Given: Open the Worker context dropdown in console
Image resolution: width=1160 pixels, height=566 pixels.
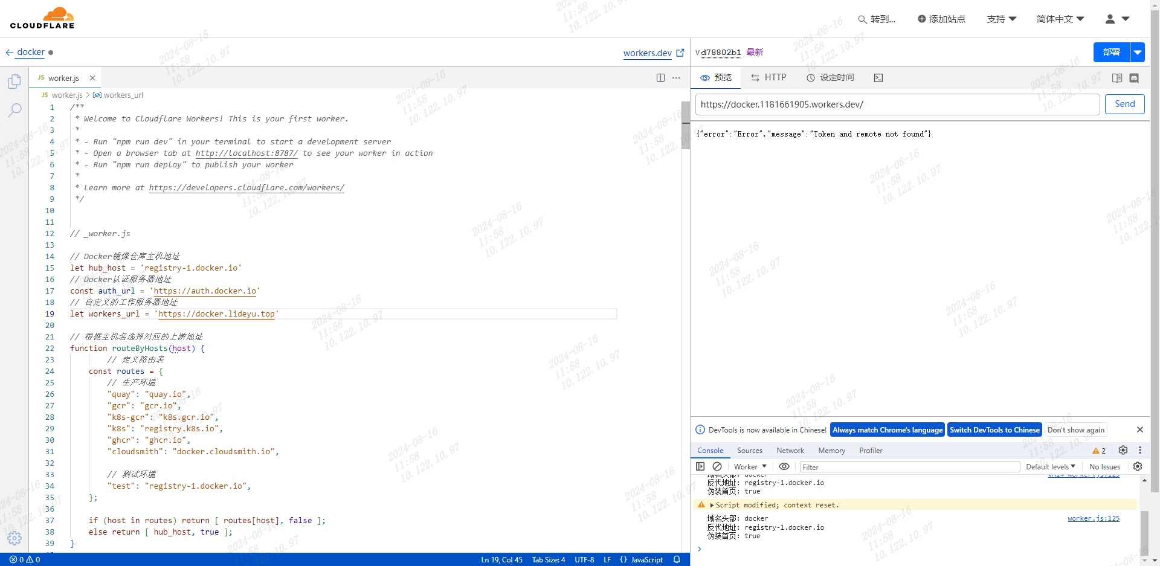Looking at the screenshot, I should (x=750, y=466).
